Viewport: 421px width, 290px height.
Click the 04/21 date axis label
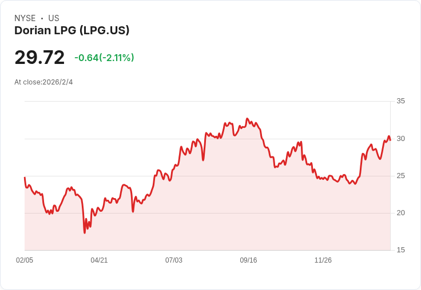(99, 260)
